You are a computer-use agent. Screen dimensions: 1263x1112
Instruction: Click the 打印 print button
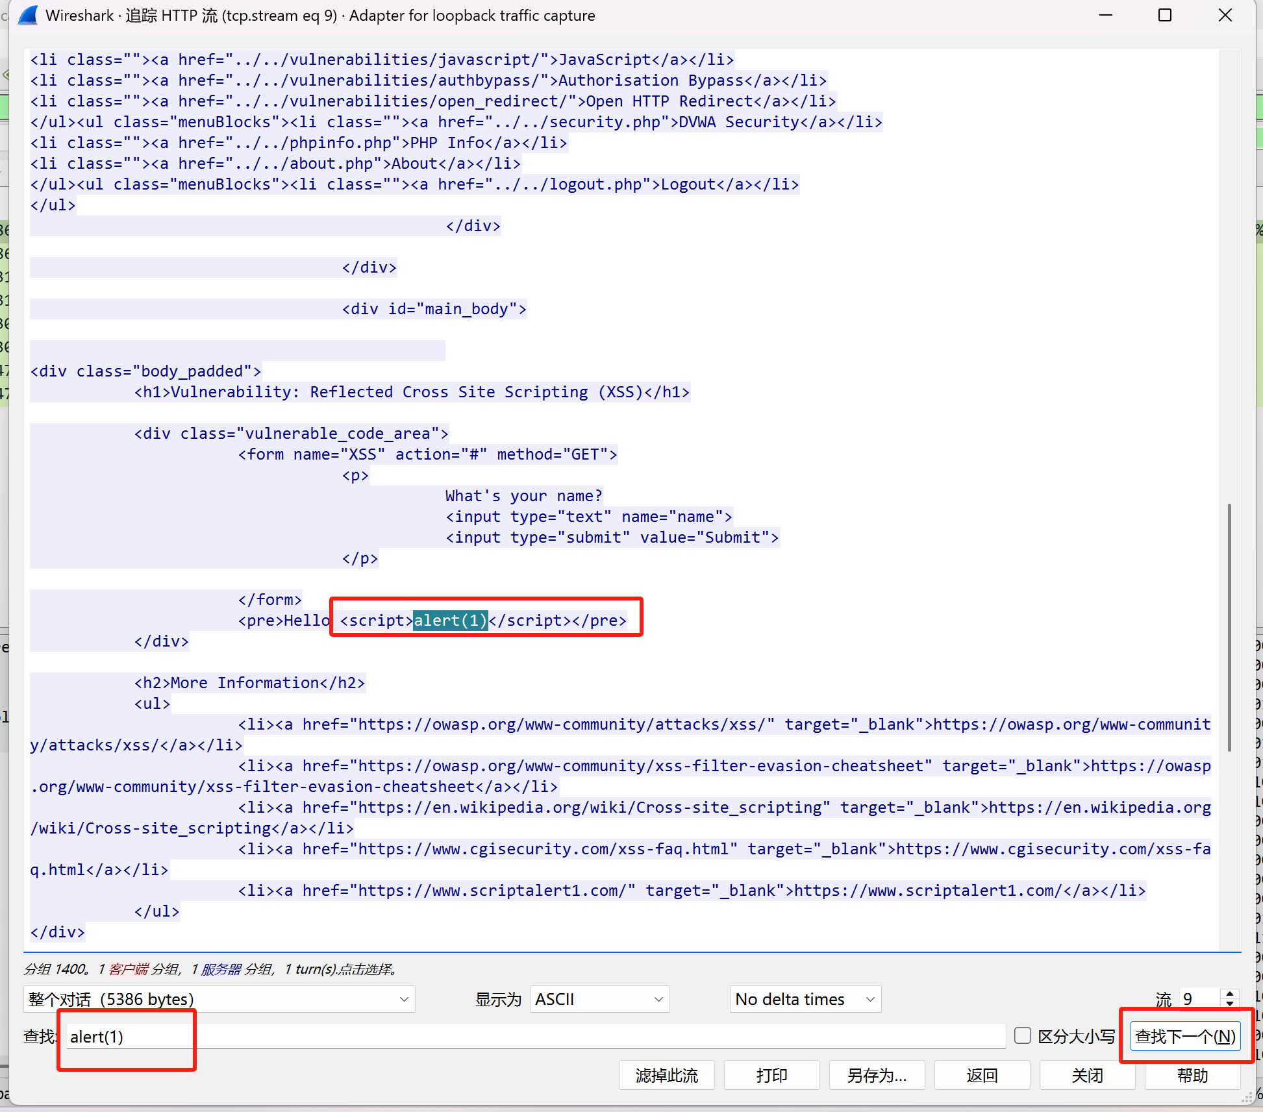tap(771, 1076)
